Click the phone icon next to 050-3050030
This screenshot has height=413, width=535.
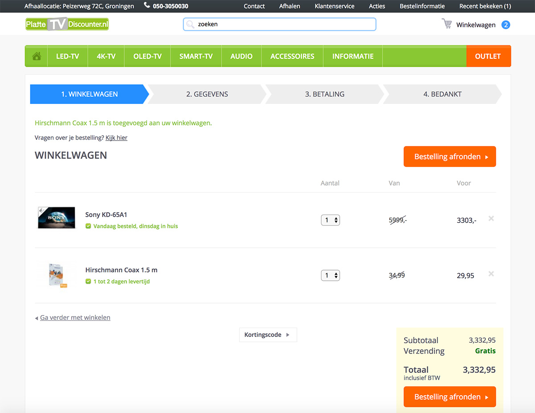[x=147, y=6]
